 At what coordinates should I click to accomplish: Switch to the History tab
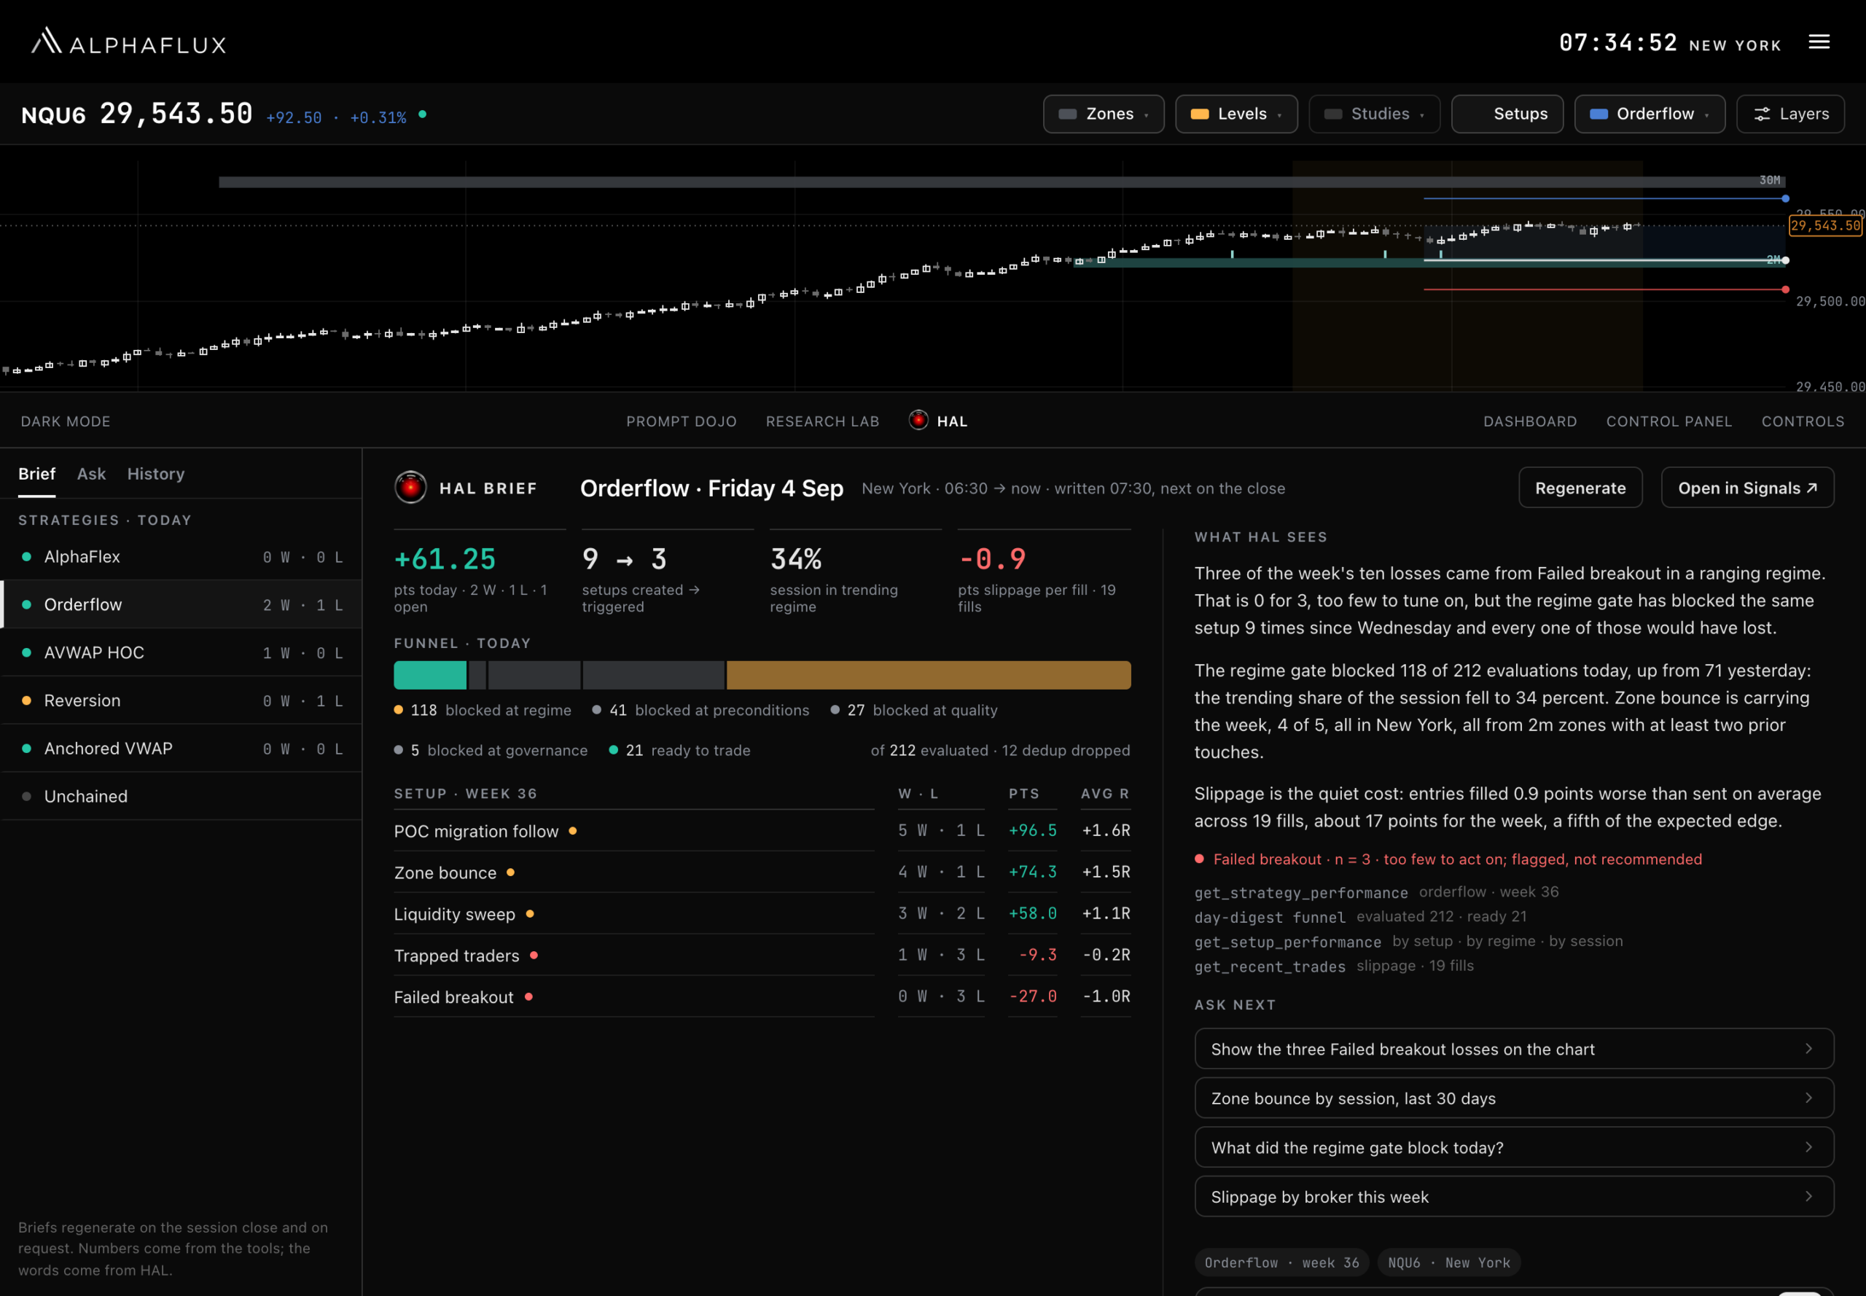pos(156,473)
